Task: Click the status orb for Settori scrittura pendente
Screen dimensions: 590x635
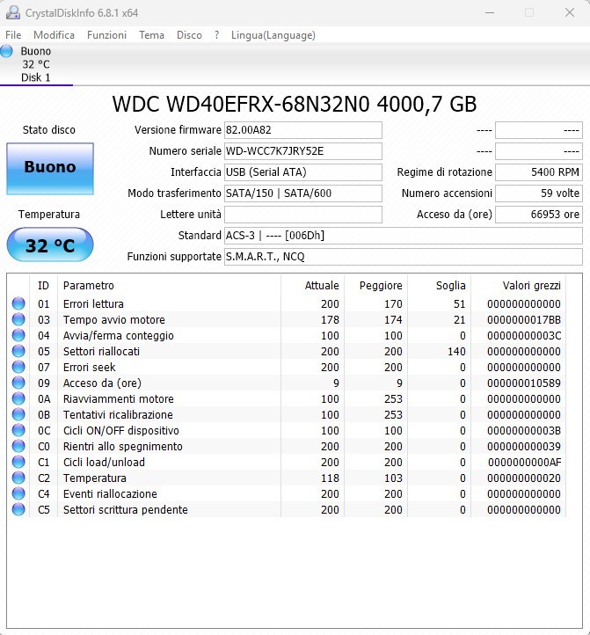Action: pos(18,509)
